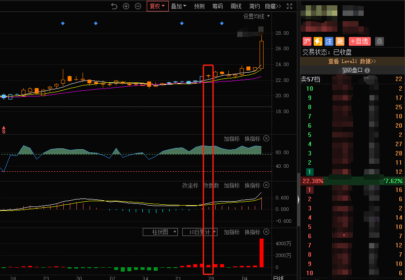
Task: Zoom out the chart with minus icon
Action: [138, 6]
